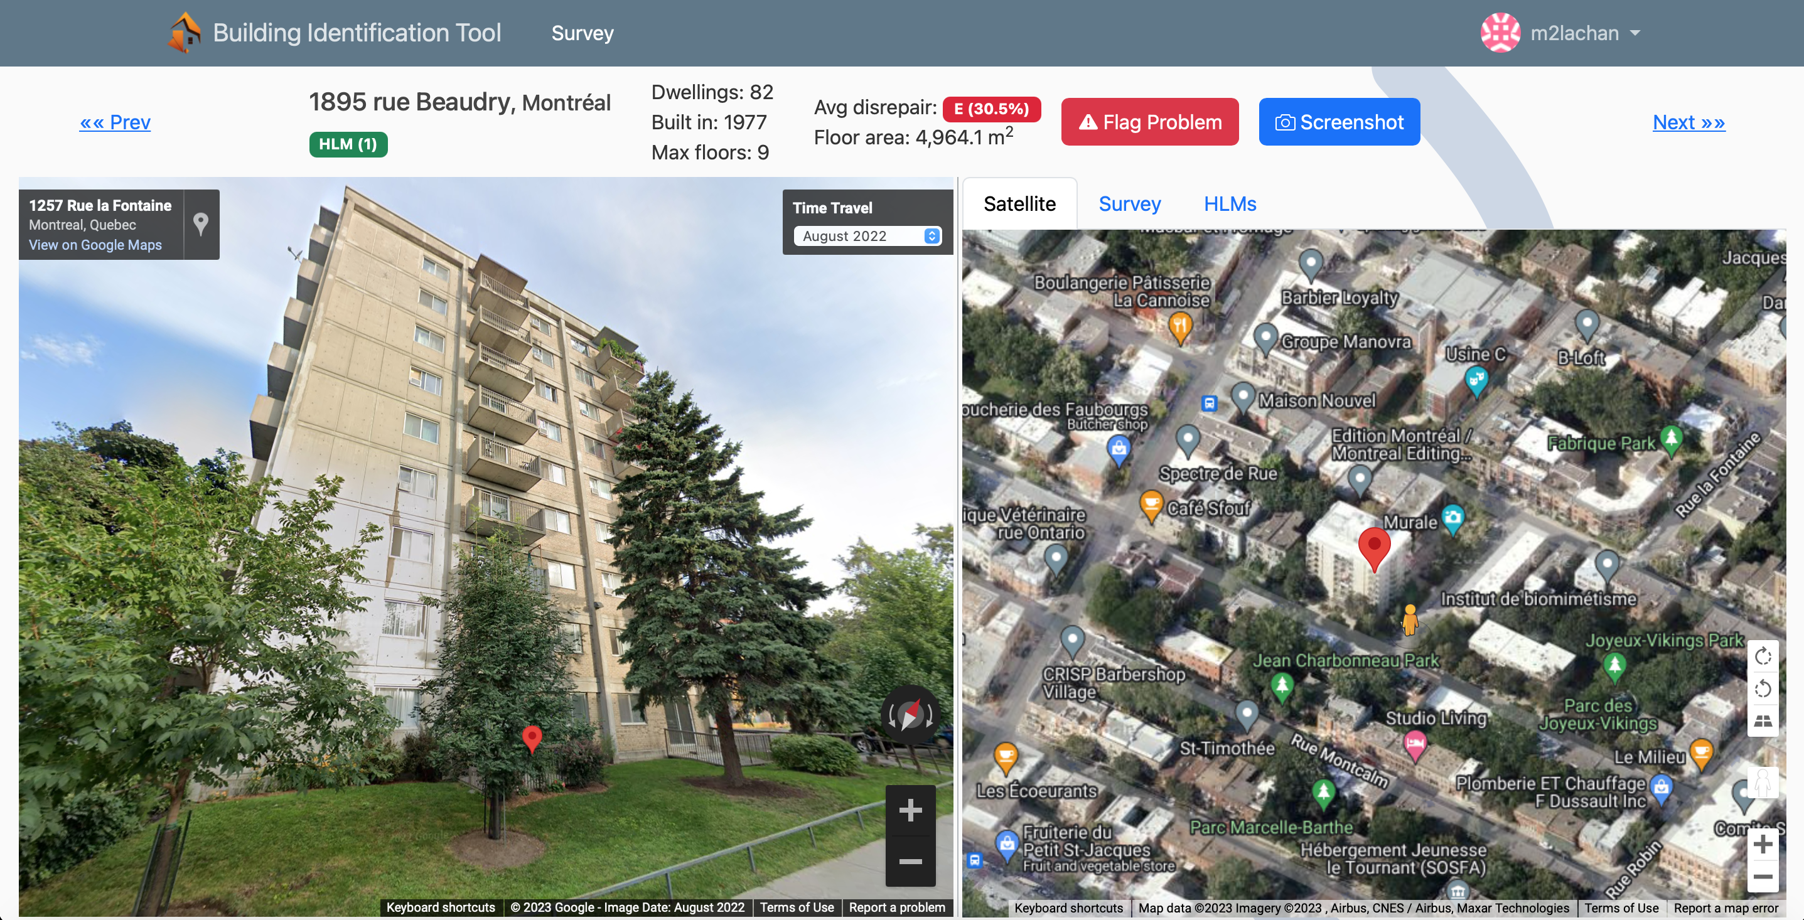Viewport: 1804px width, 920px height.
Task: Open the Time Travel date dropdown
Action: click(867, 236)
